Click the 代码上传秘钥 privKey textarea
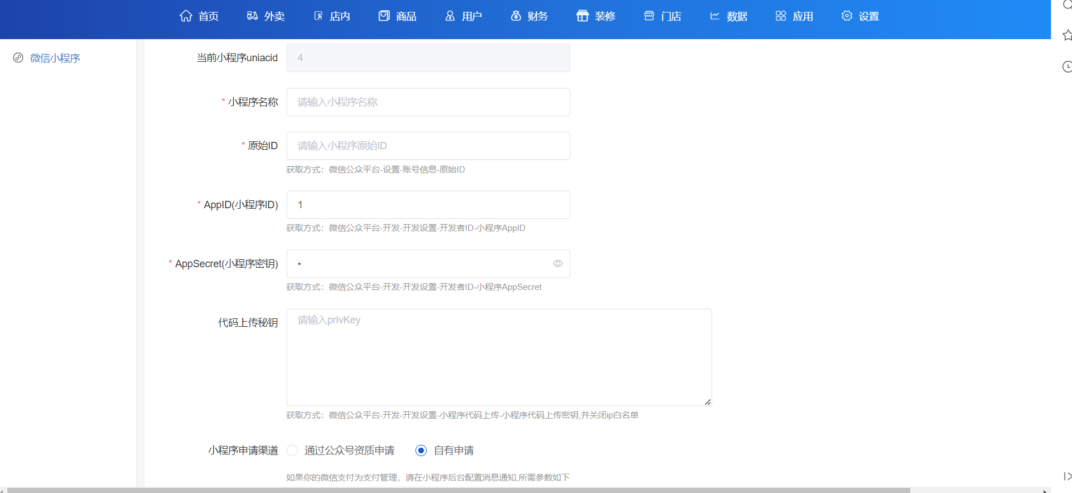This screenshot has width=1072, height=493. tap(499, 357)
